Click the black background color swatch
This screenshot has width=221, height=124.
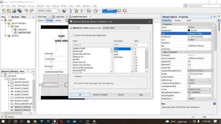pos(189,30)
